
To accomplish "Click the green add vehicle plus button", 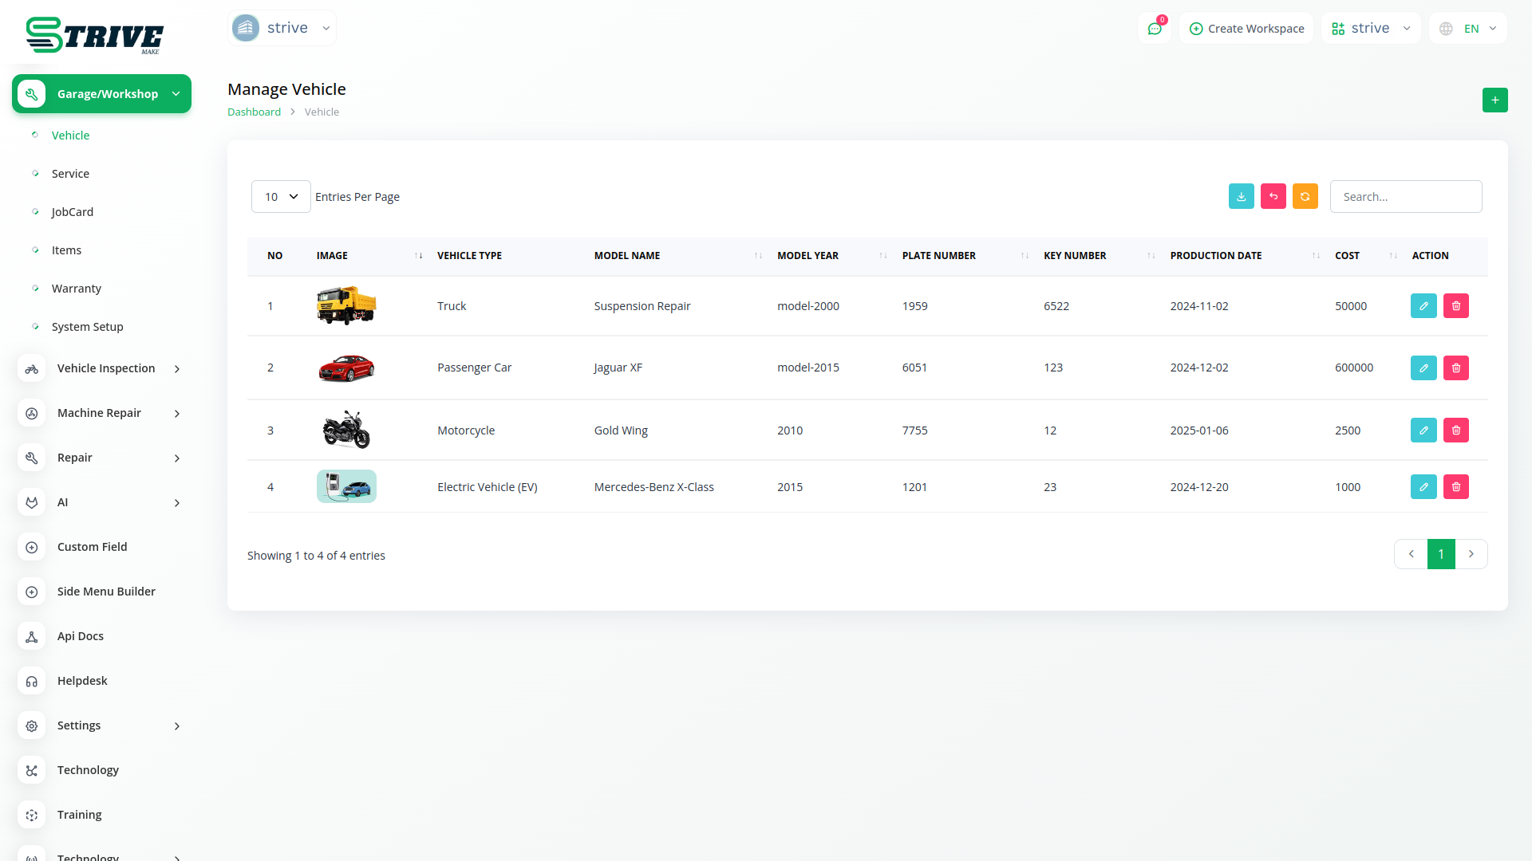I will 1494,100.
